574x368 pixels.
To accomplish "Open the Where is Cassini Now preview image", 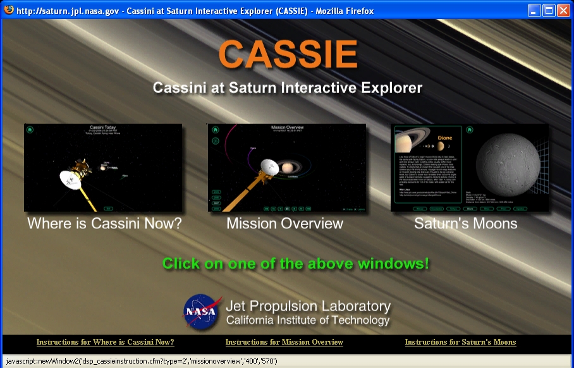I will click(103, 168).
